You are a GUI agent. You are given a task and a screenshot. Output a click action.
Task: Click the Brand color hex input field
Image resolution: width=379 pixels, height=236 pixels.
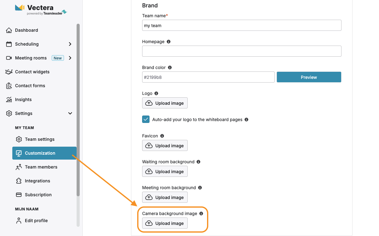[208, 77]
